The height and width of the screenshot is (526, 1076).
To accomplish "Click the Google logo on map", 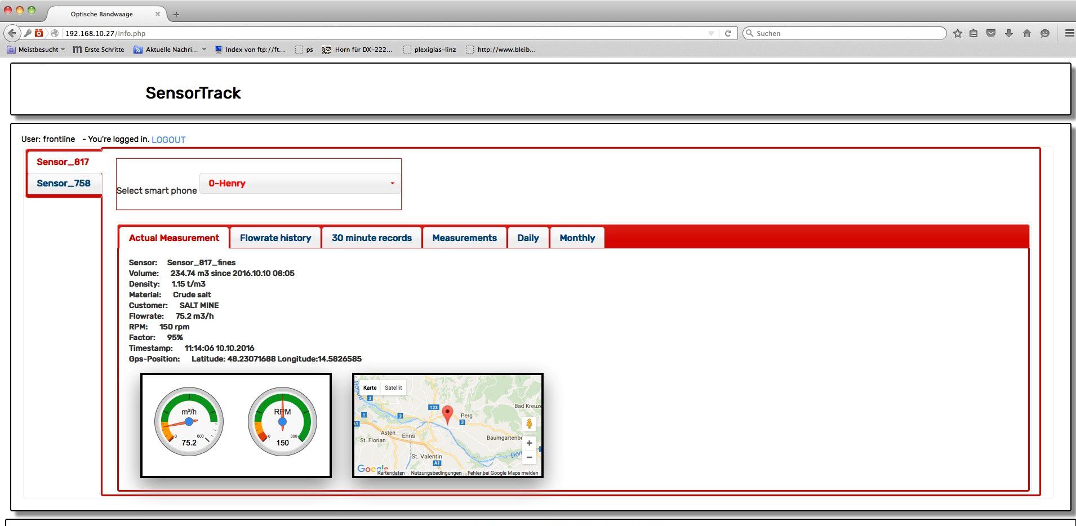I will tap(372, 469).
